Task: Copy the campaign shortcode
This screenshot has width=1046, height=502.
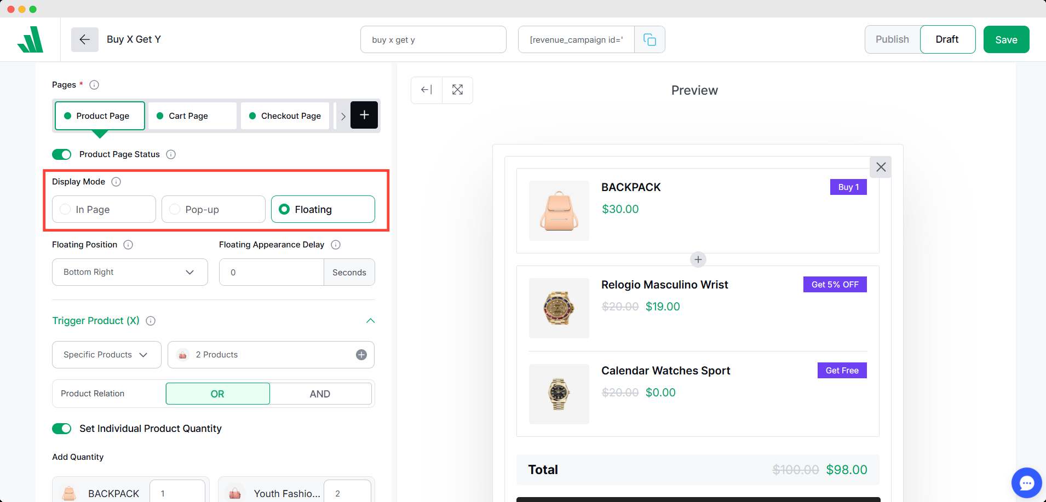Action: [x=650, y=39]
